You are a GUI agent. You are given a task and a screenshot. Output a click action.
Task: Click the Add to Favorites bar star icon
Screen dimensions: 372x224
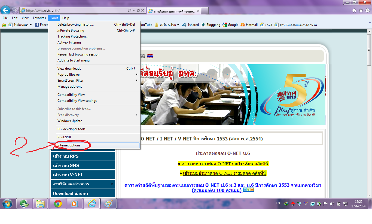coord(4,25)
